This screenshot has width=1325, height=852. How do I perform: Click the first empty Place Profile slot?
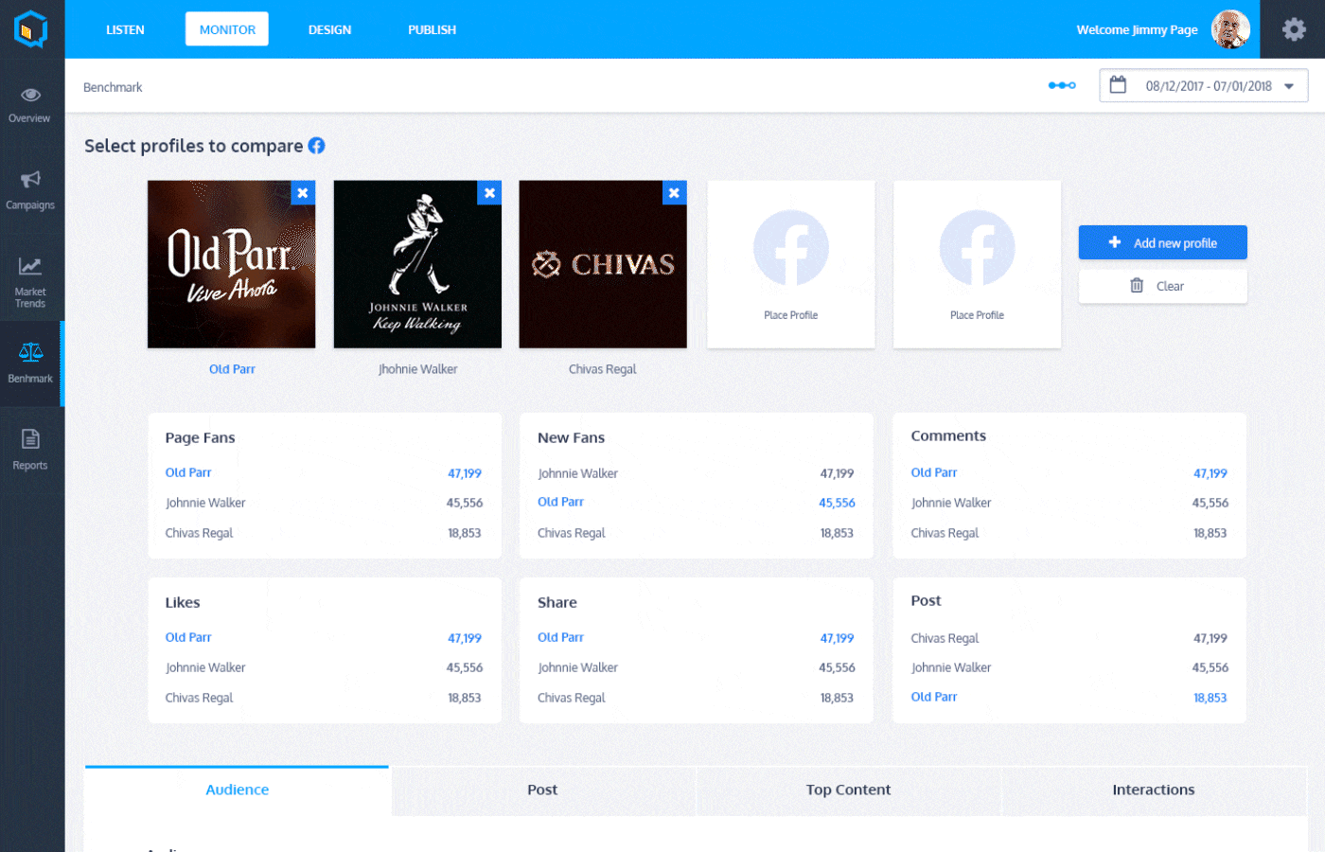tap(791, 264)
